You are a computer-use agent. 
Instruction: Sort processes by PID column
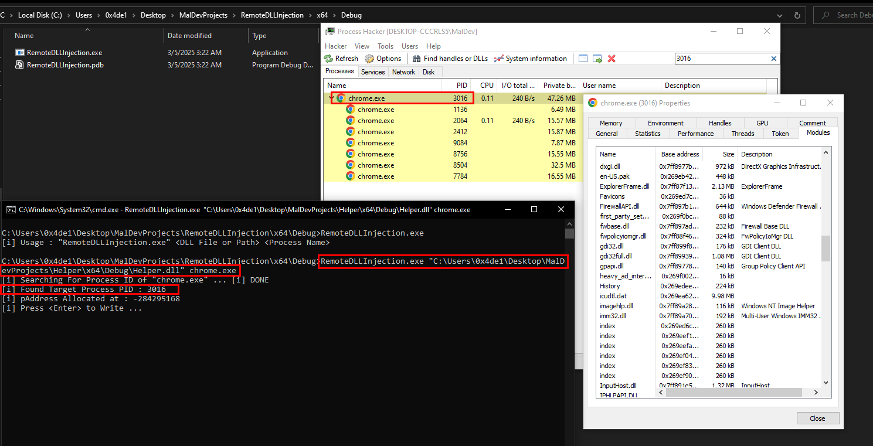[457, 86]
